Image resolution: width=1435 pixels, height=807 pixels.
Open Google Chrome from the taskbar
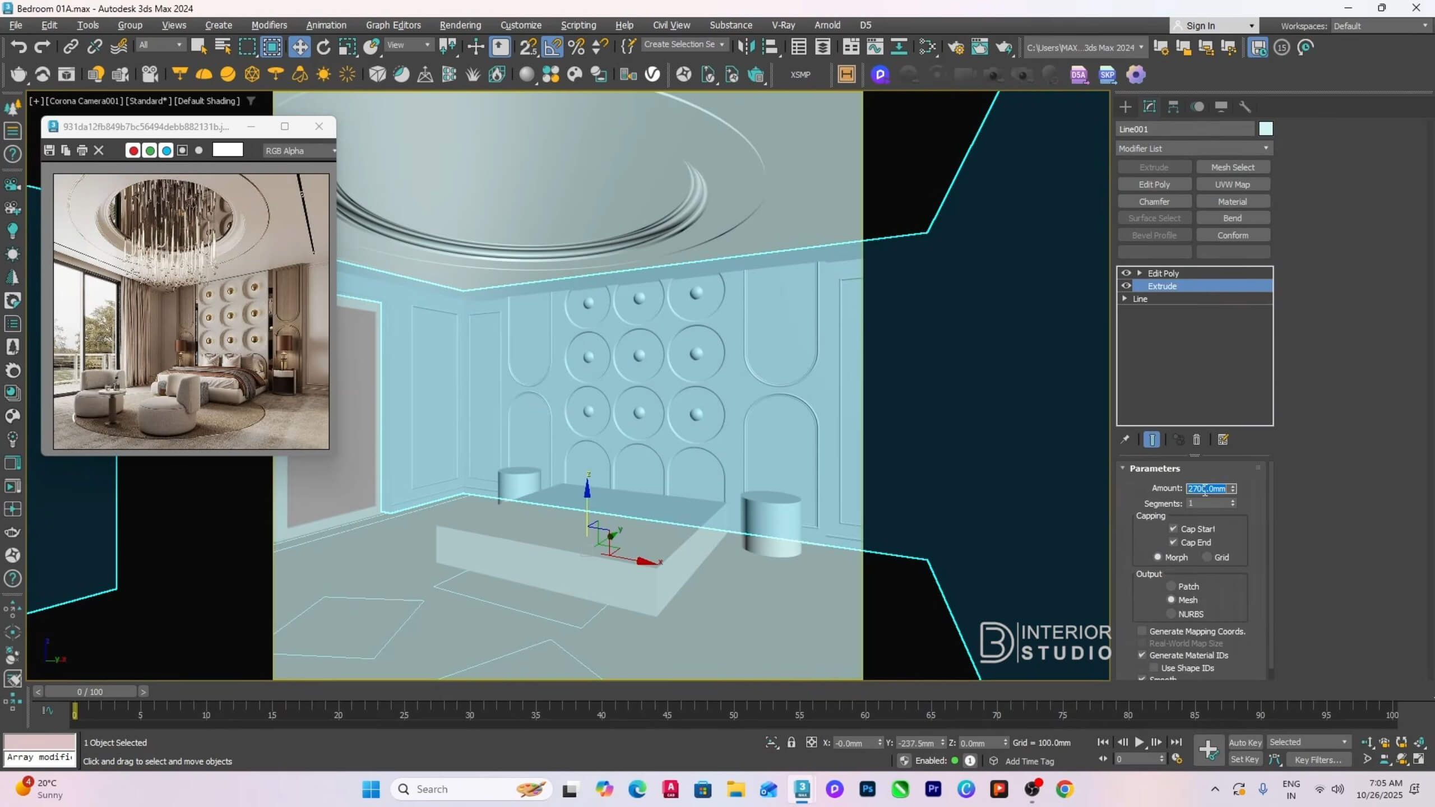[x=1064, y=789]
